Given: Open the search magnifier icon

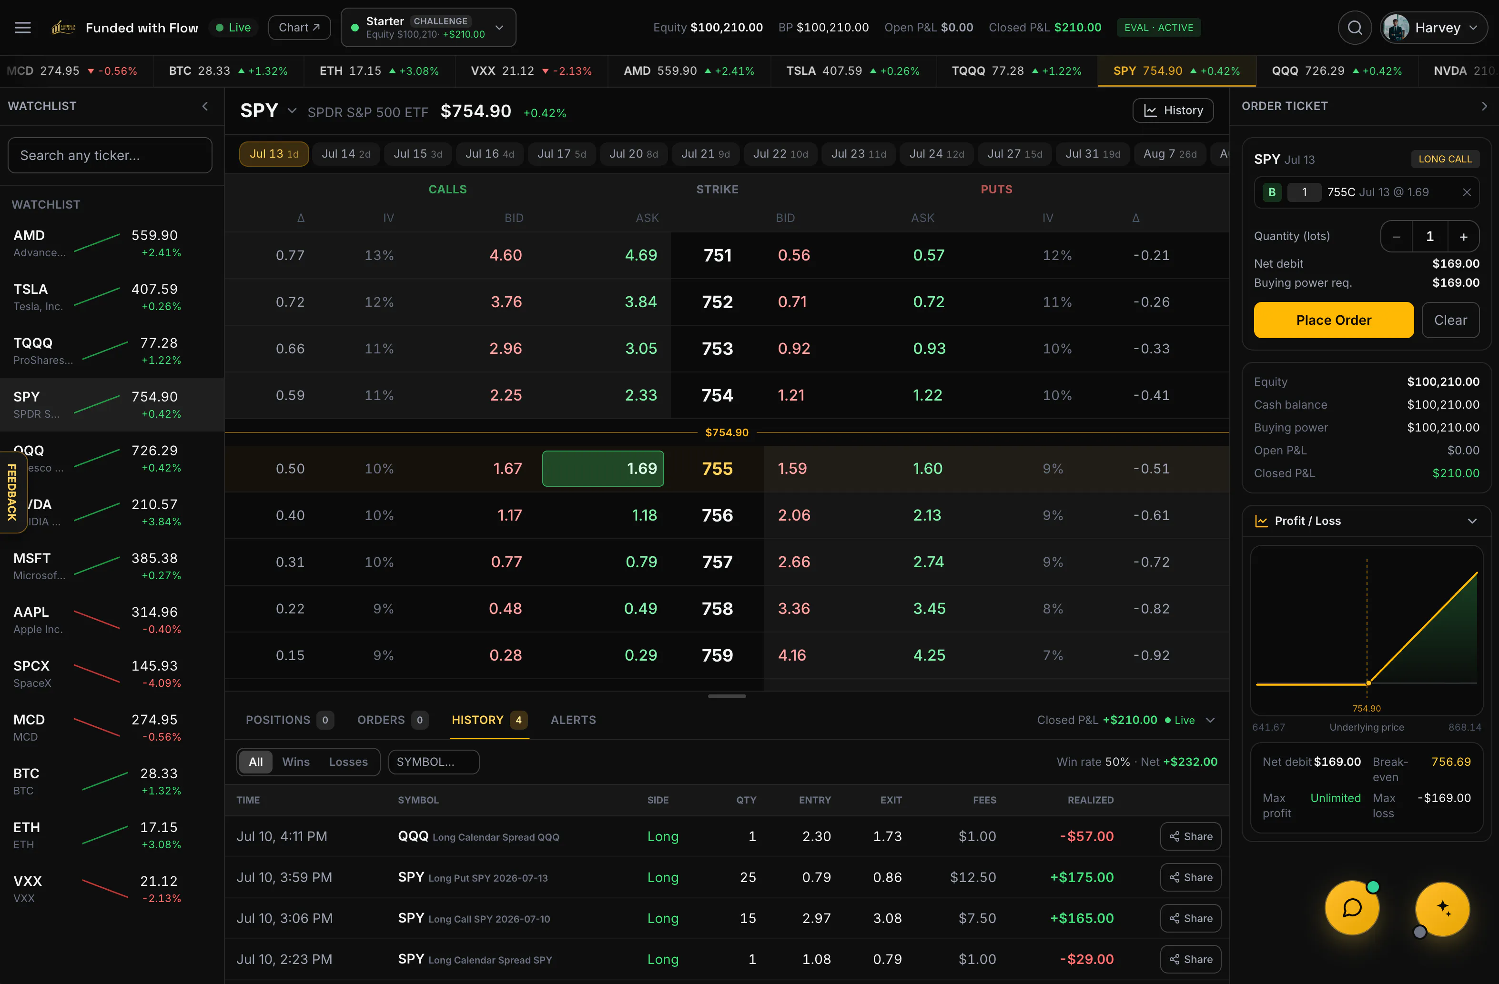Looking at the screenshot, I should point(1355,28).
